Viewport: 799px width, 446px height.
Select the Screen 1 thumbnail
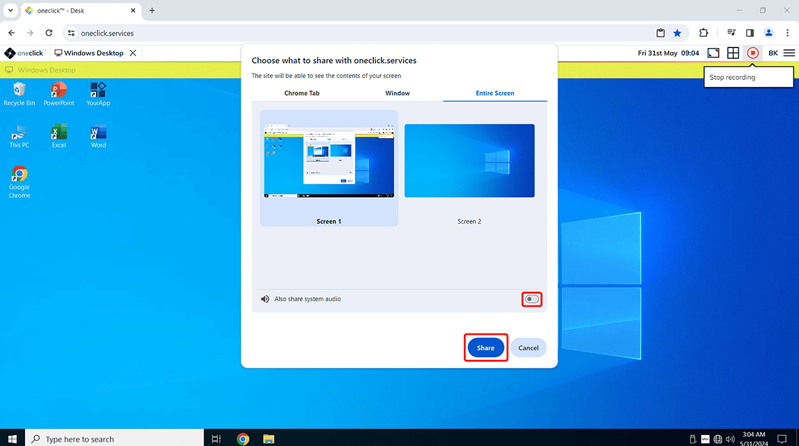click(329, 161)
